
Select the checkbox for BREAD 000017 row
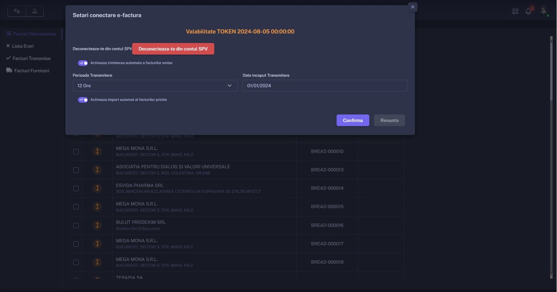pyautogui.click(x=76, y=244)
